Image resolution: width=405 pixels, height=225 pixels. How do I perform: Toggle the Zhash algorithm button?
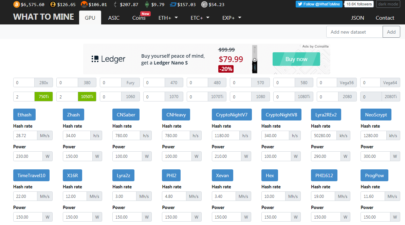73,115
